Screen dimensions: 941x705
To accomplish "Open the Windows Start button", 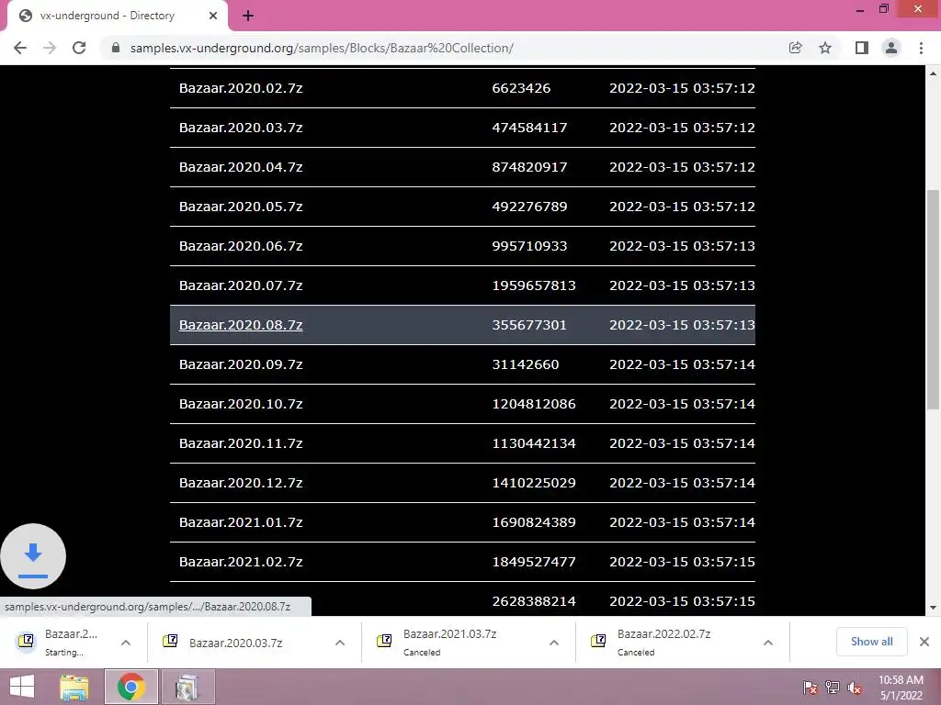I will coord(22,687).
